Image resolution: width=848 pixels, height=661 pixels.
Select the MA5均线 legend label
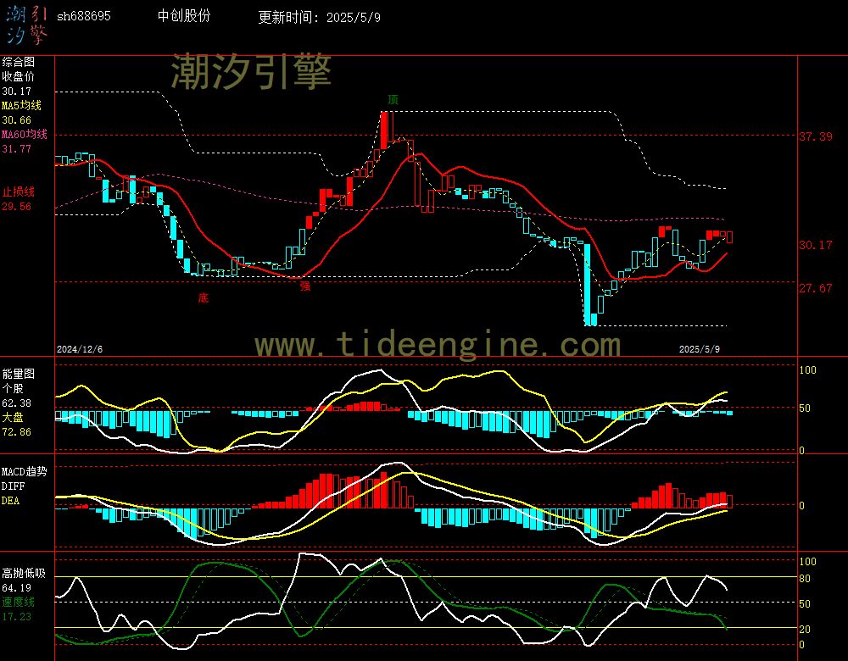tap(22, 105)
